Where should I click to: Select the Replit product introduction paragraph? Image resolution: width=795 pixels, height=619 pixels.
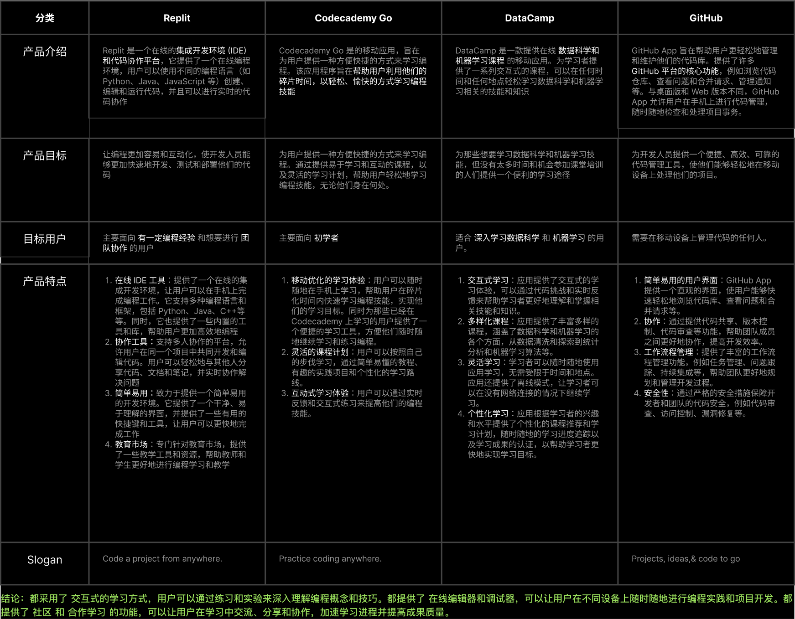tap(177, 76)
